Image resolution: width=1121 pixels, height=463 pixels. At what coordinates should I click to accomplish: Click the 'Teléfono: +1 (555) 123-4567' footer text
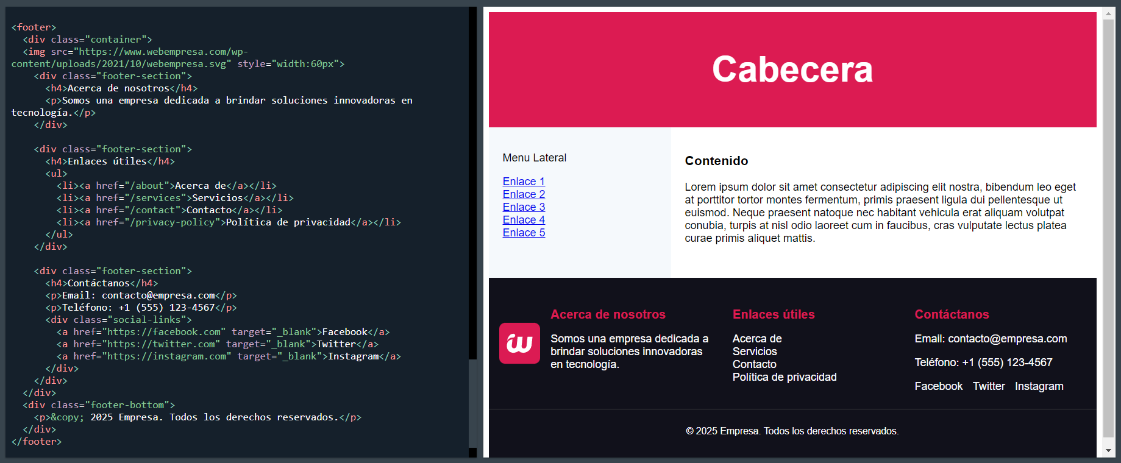click(983, 362)
